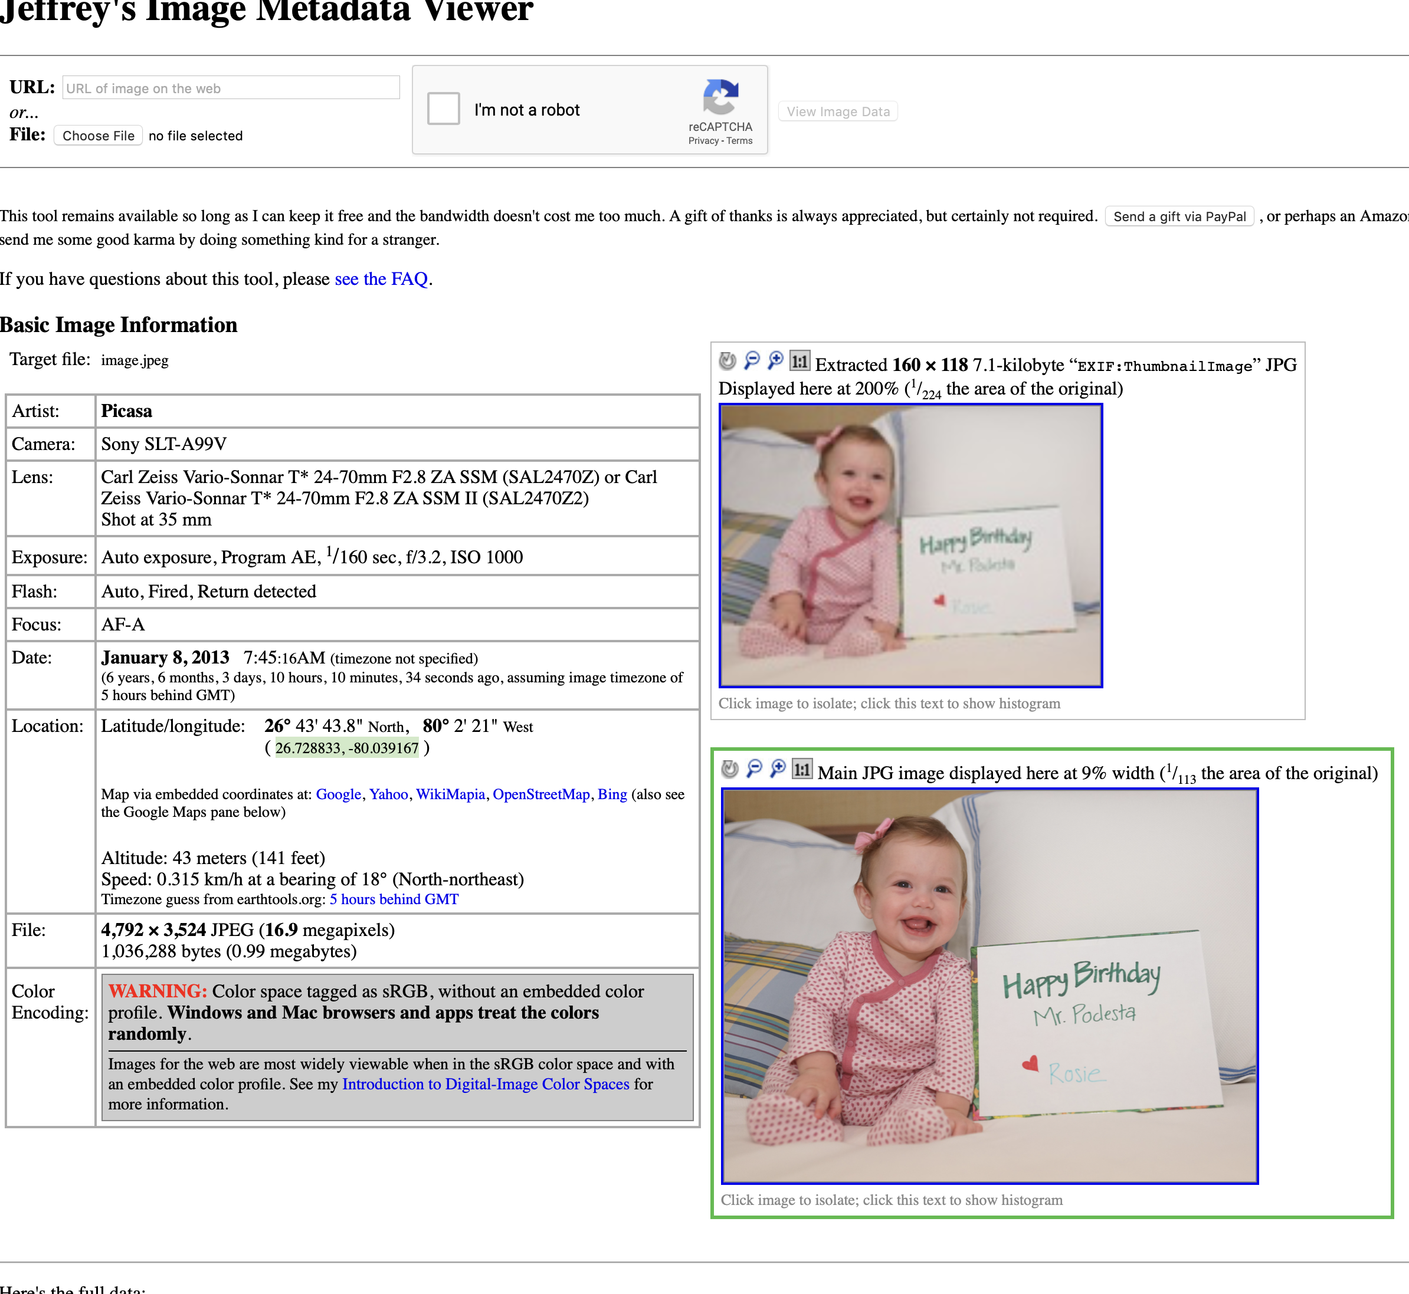Open the Google map link
The image size is (1409, 1294).
click(x=339, y=794)
